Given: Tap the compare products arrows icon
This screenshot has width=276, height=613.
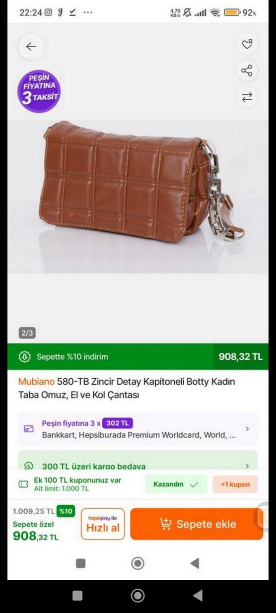Looking at the screenshot, I should (x=247, y=97).
